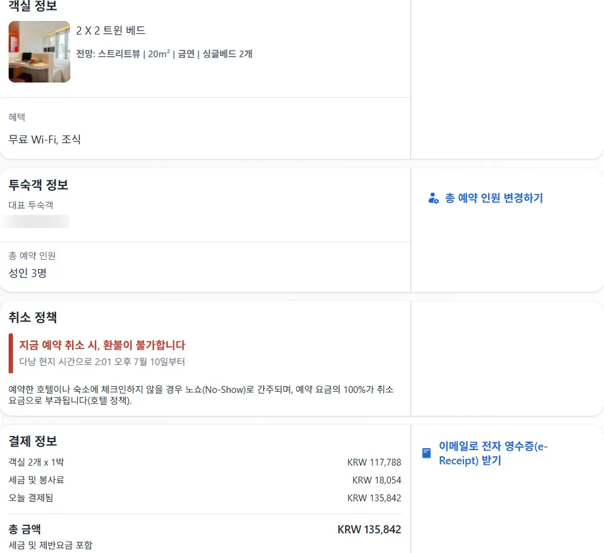Image resolution: width=604 pixels, height=553 pixels.
Task: Select the room price KRW 117,788
Action: 374,462
